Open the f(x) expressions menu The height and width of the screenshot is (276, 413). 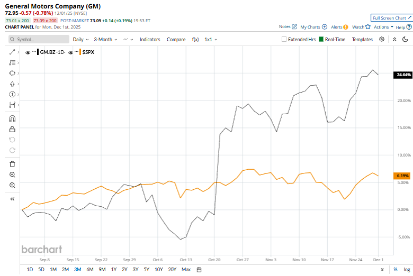click(x=195, y=40)
